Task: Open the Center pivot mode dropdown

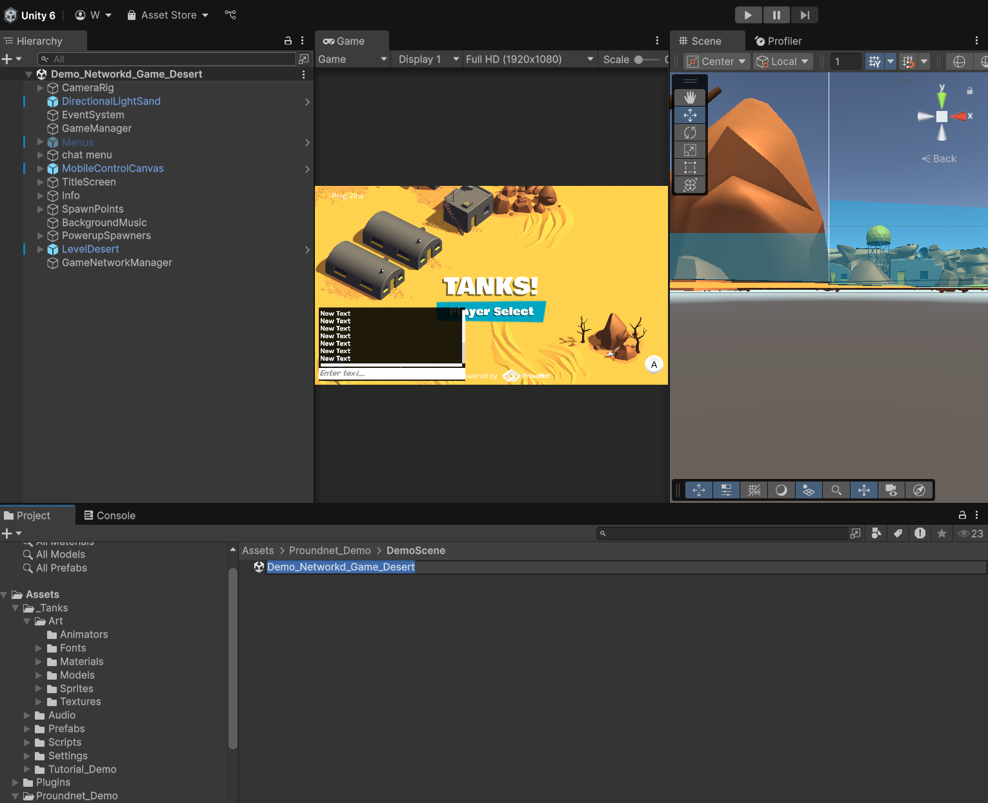Action: 716,61
